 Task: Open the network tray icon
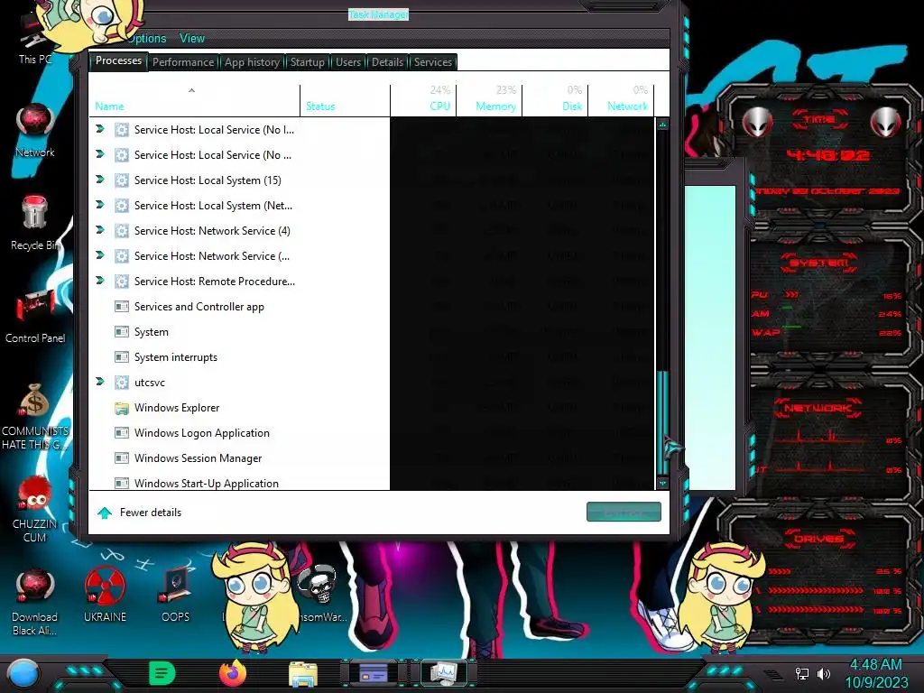(802, 673)
